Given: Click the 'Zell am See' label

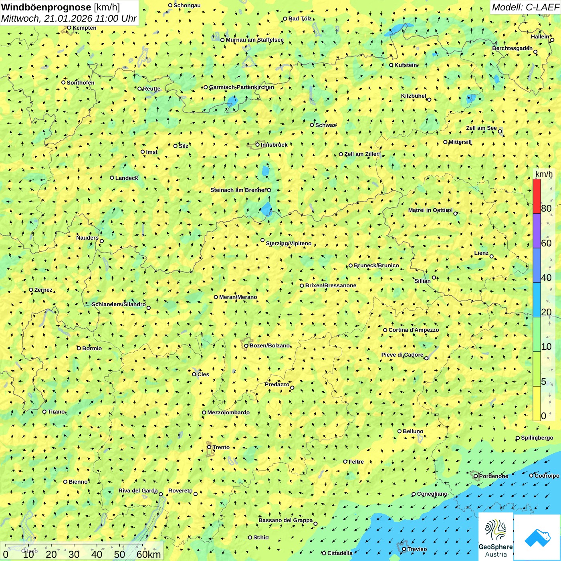Looking at the screenshot, I should 481,128.
